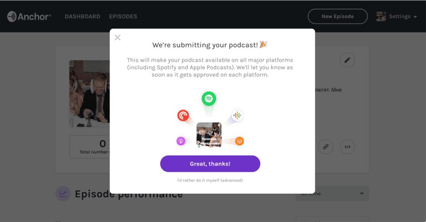The image size is (426, 222).
Task: Click the Google Podcasts icon
Action: tap(237, 115)
